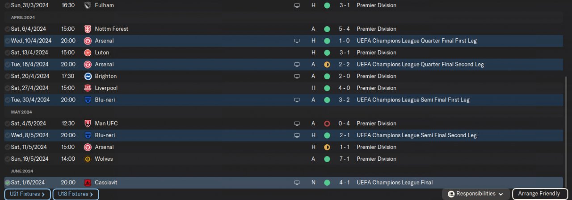Open the UEFA Champions League Final competition link
This screenshot has width=572, height=200.
pyautogui.click(x=395, y=183)
